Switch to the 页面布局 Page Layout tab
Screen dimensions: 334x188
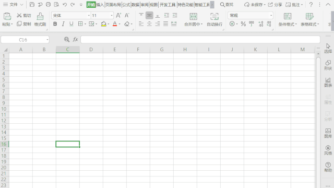tap(113, 5)
